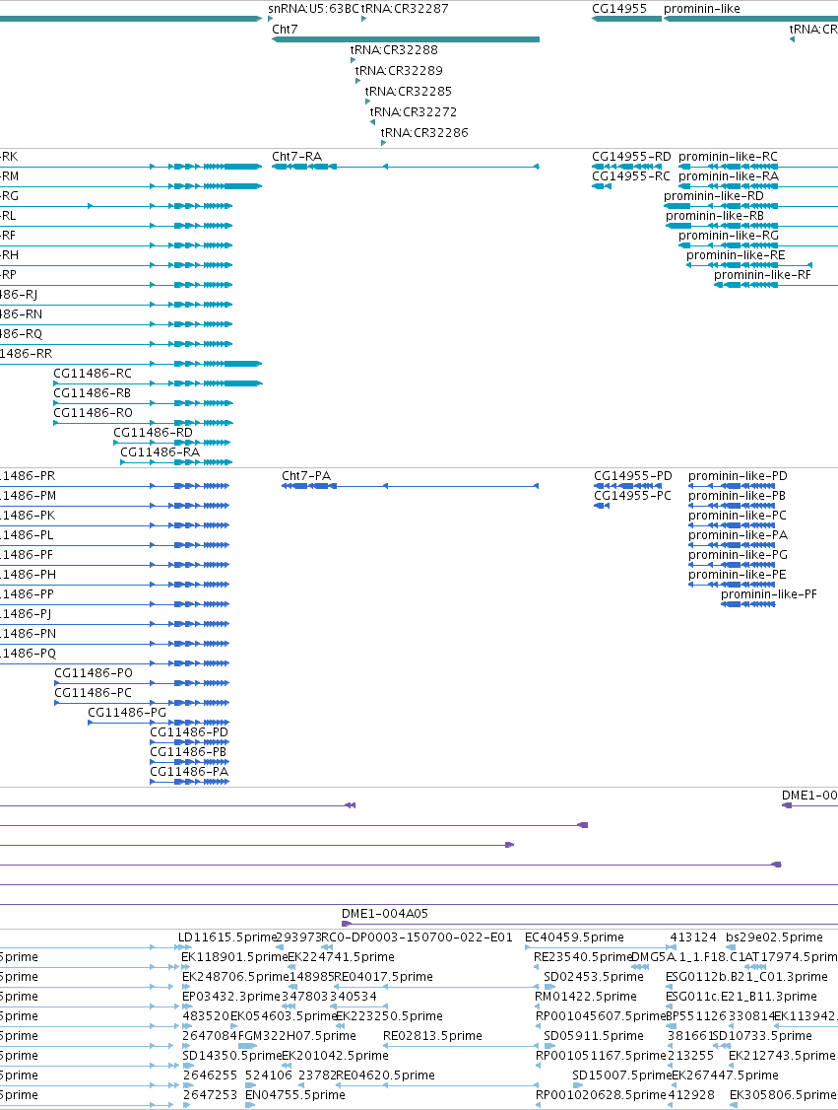Select prominin-like-RE transcript label

736,255
